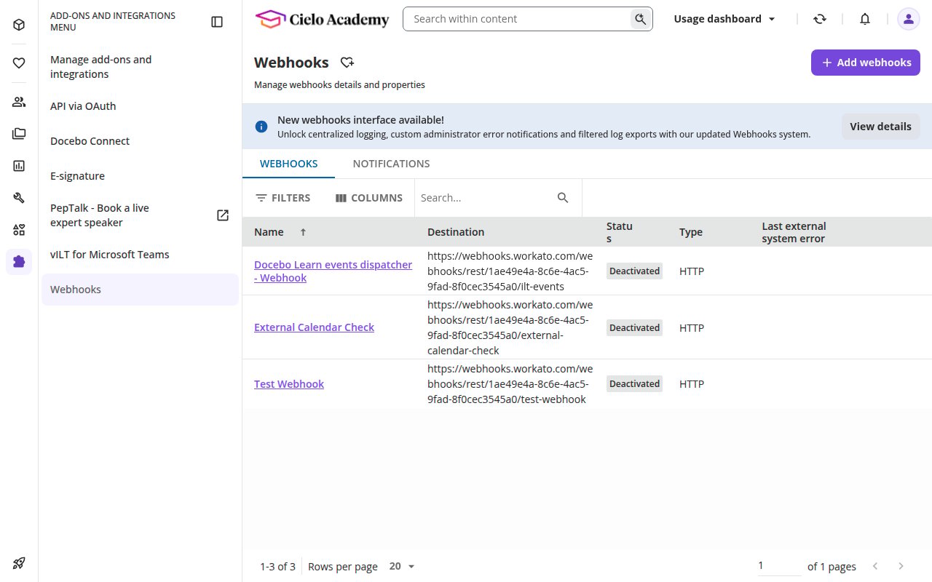Click the Status column header
Image resolution: width=932 pixels, height=582 pixels.
620,232
